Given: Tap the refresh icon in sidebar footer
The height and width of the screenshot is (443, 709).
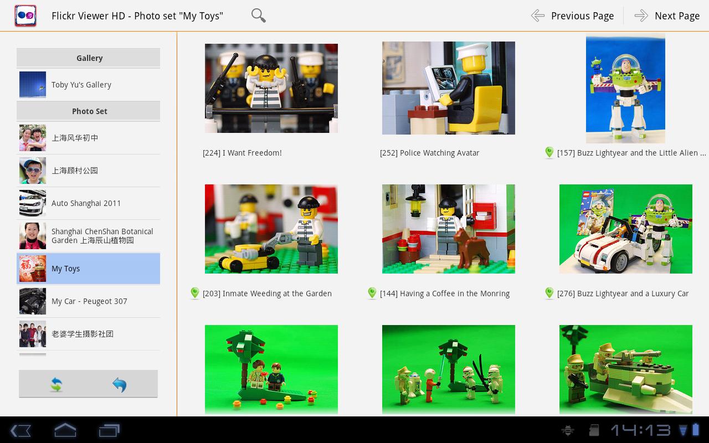Looking at the screenshot, I should pos(56,384).
